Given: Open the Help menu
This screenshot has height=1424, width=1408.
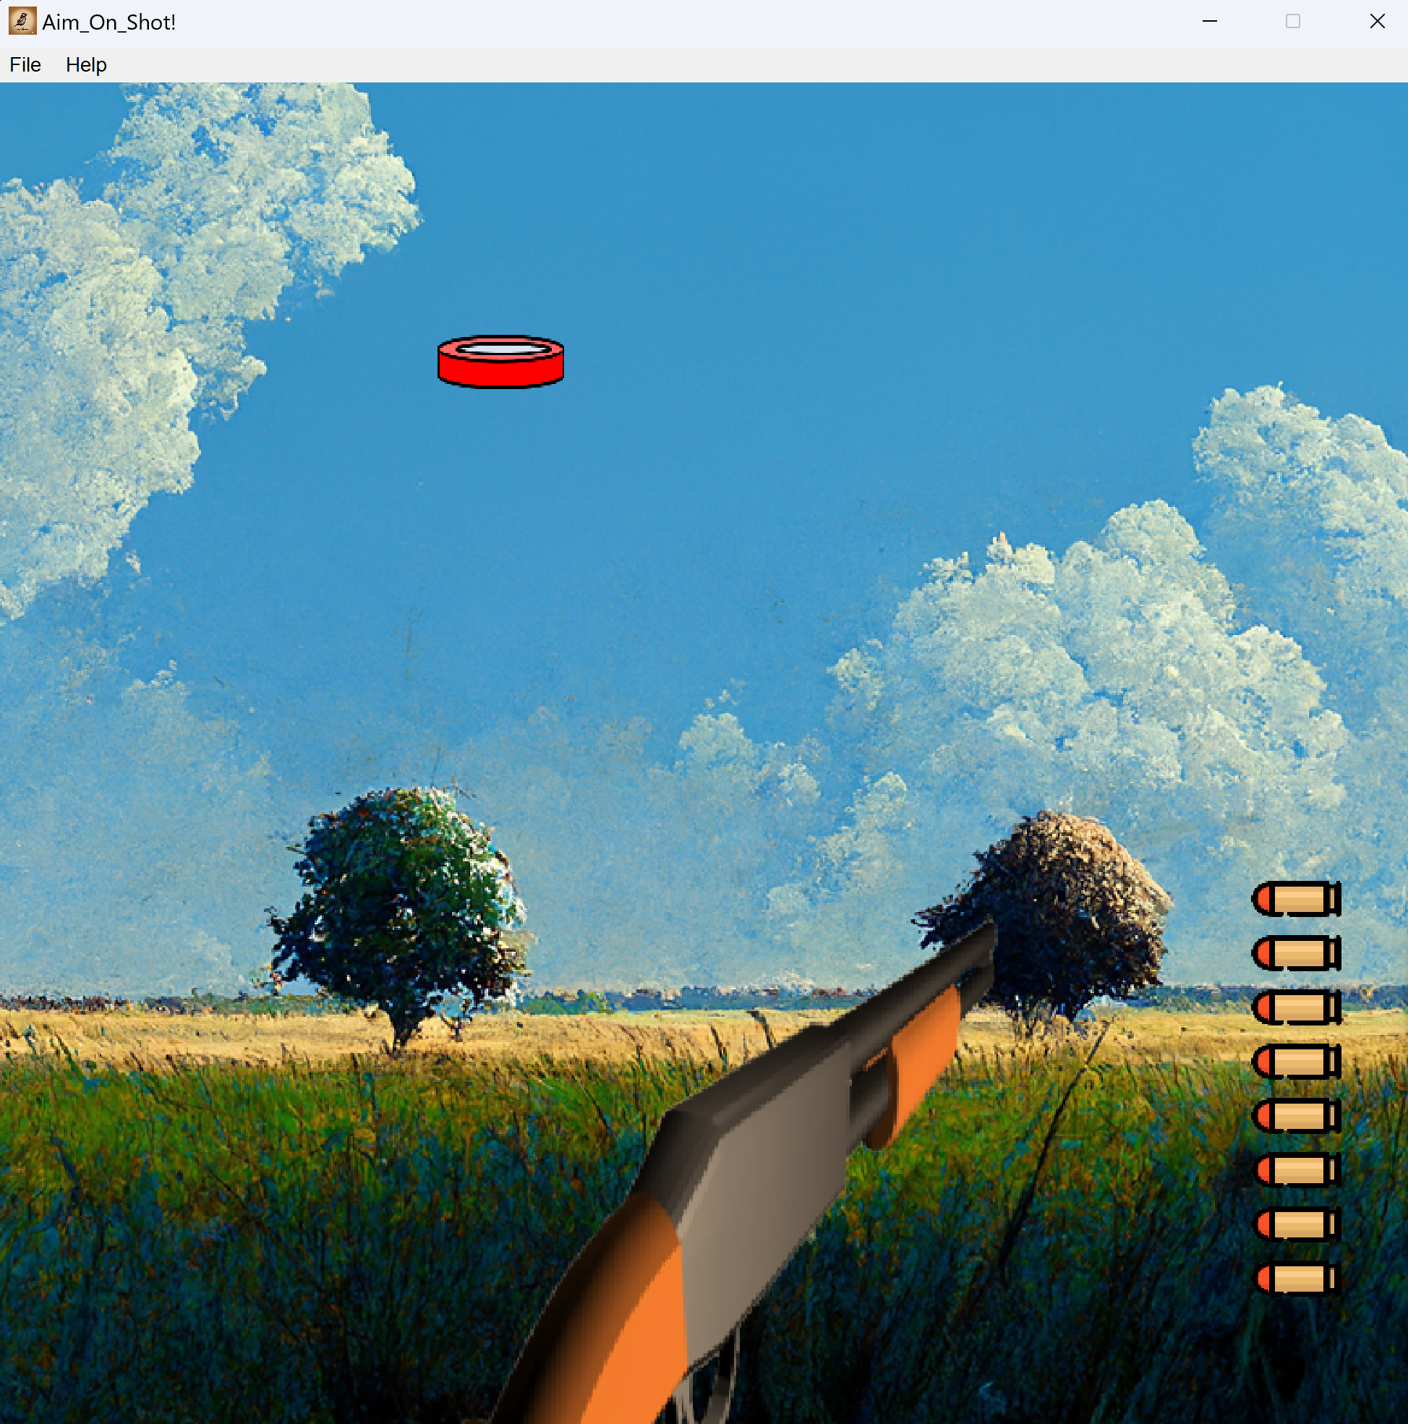Looking at the screenshot, I should [85, 65].
